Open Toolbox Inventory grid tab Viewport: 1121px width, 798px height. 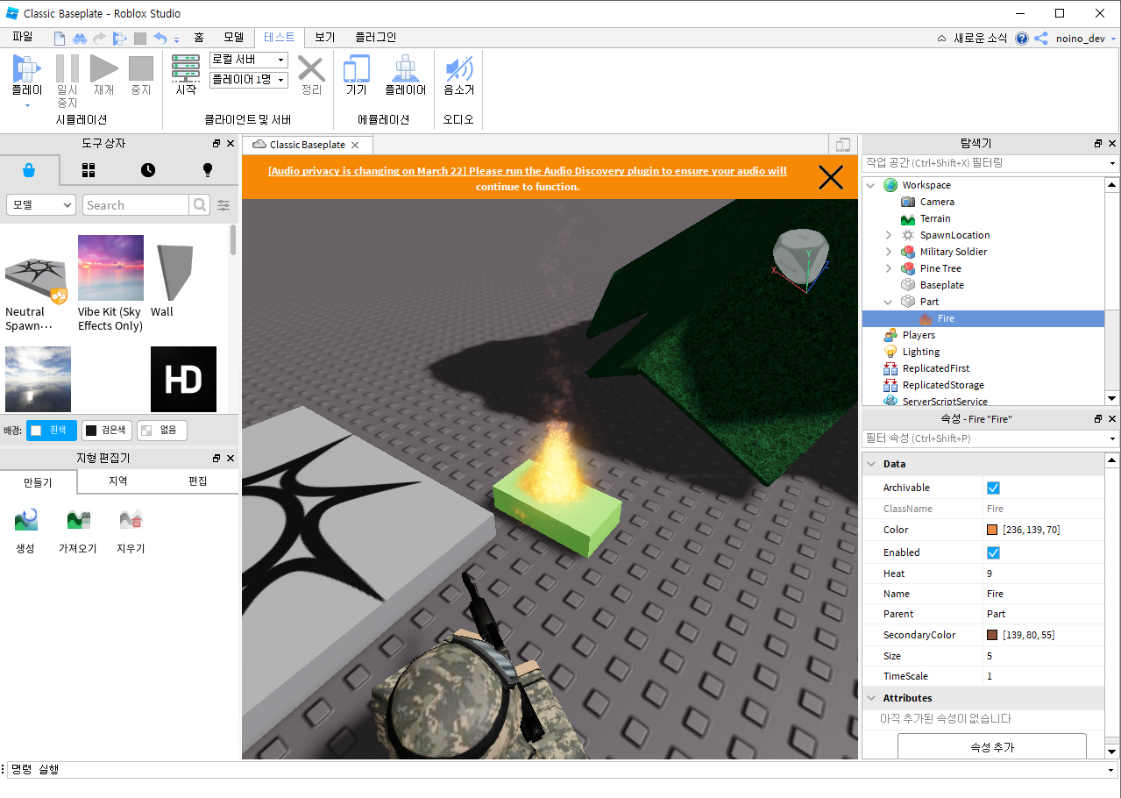tap(89, 170)
